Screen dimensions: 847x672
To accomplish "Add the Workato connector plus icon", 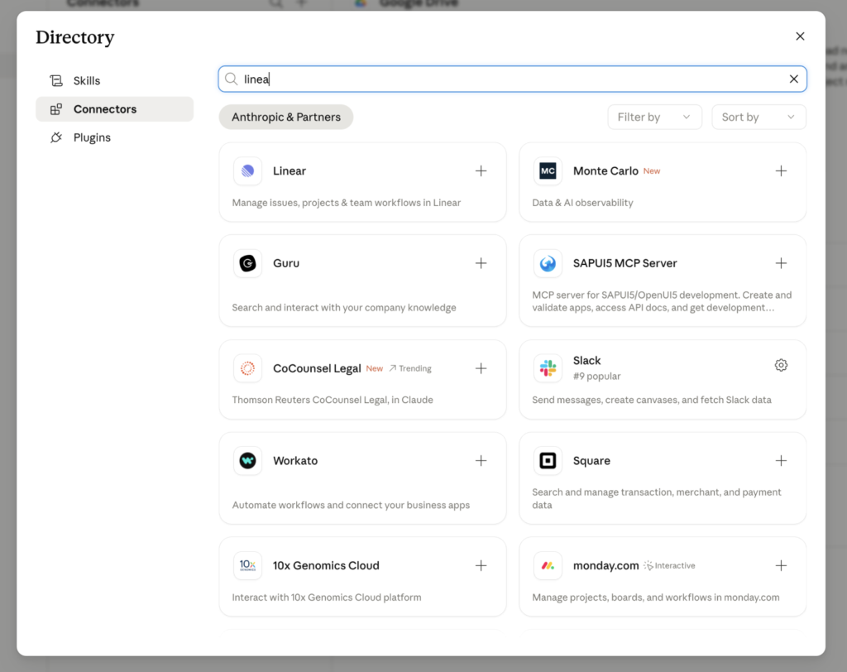I will point(481,461).
